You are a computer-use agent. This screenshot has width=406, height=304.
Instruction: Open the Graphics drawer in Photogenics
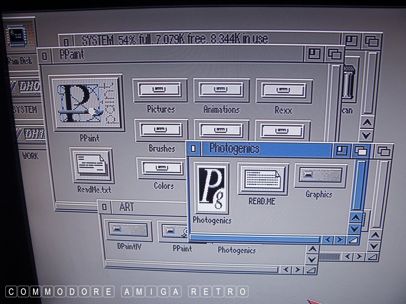click(320, 176)
